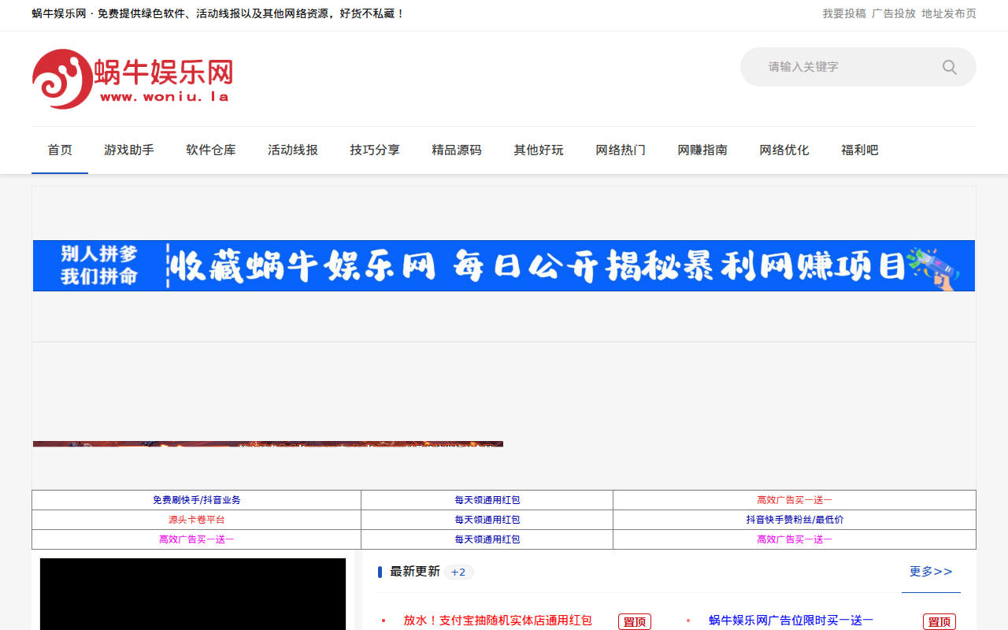The image size is (1008, 630).
Task: Click the 最新更新 section marker icon
Action: (x=380, y=571)
